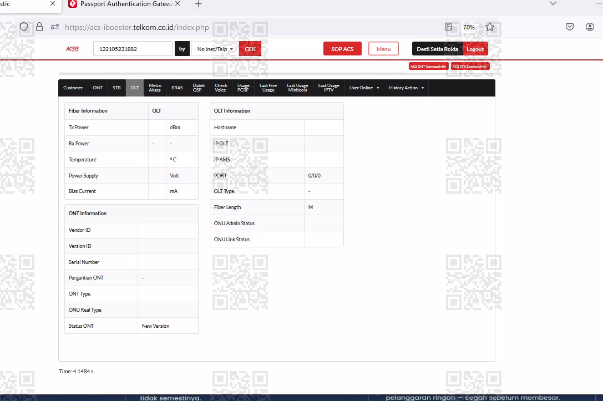Expand the User Online dropdown menu
Image resolution: width=603 pixels, height=401 pixels.
tap(364, 88)
